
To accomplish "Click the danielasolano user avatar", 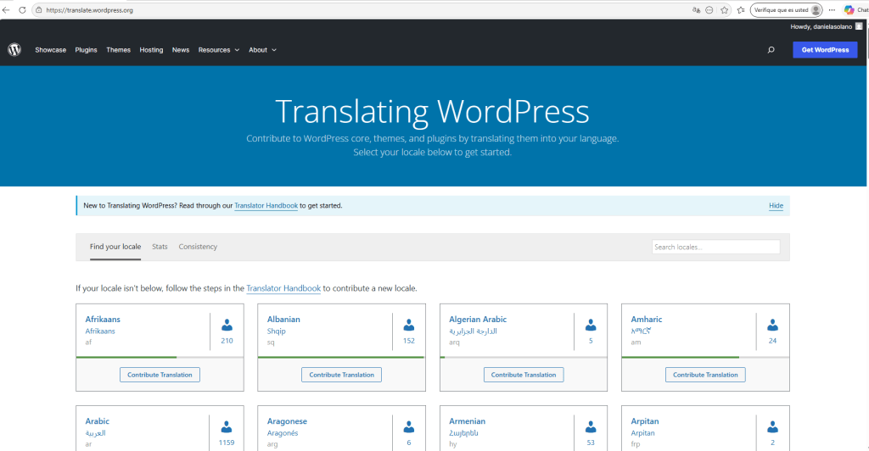I will [x=859, y=26].
